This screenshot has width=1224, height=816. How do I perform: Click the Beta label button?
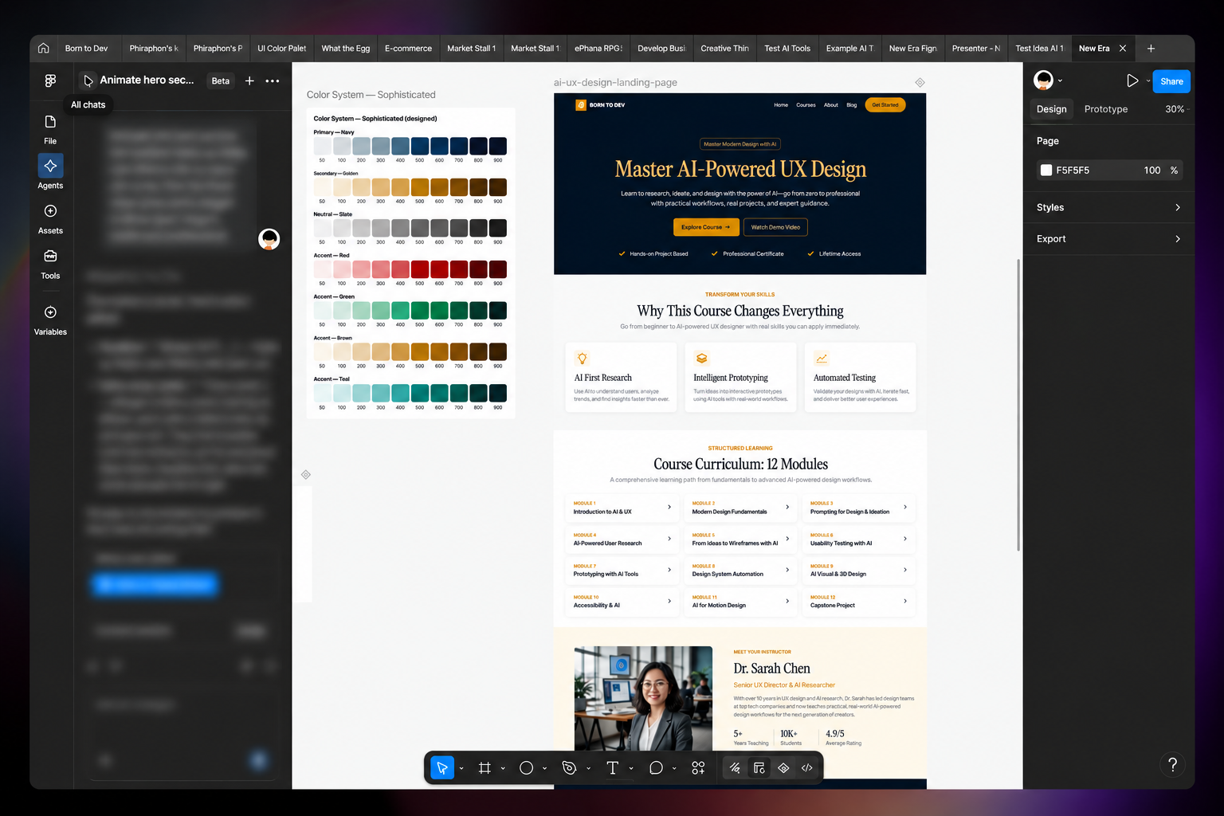pyautogui.click(x=221, y=80)
